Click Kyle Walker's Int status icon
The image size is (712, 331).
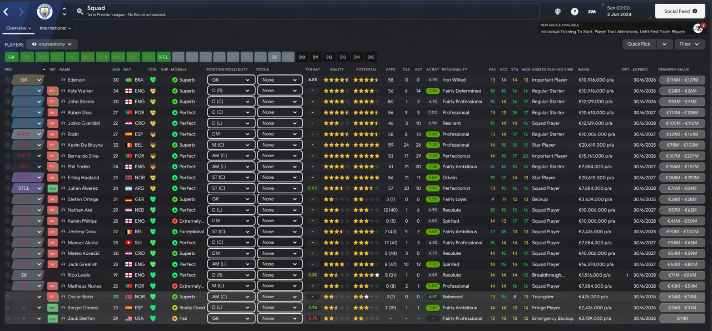click(x=52, y=91)
